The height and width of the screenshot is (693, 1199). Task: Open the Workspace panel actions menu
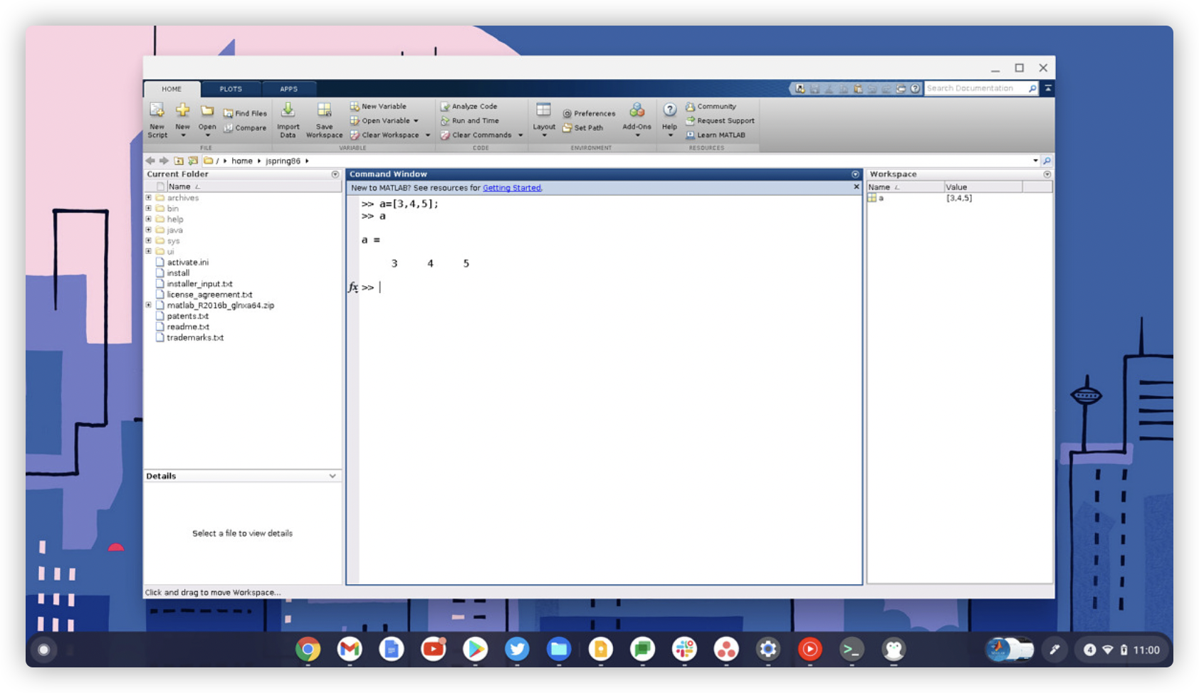tap(1047, 174)
